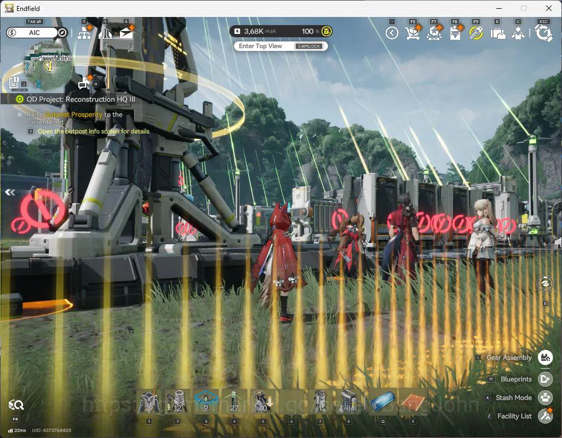Open the map layers icon near minimap

coord(14,83)
